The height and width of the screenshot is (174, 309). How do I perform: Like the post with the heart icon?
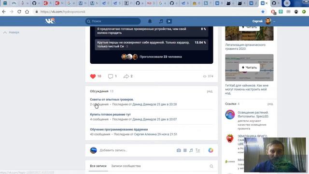coord(93,76)
